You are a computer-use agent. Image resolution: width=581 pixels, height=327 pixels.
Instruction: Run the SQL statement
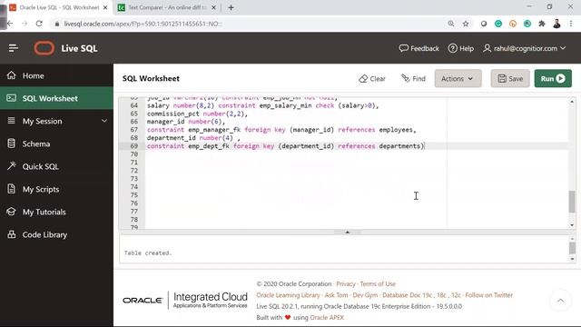click(553, 79)
